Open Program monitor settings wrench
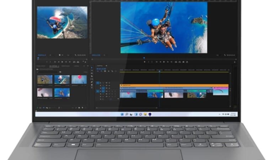 click(x=225, y=55)
